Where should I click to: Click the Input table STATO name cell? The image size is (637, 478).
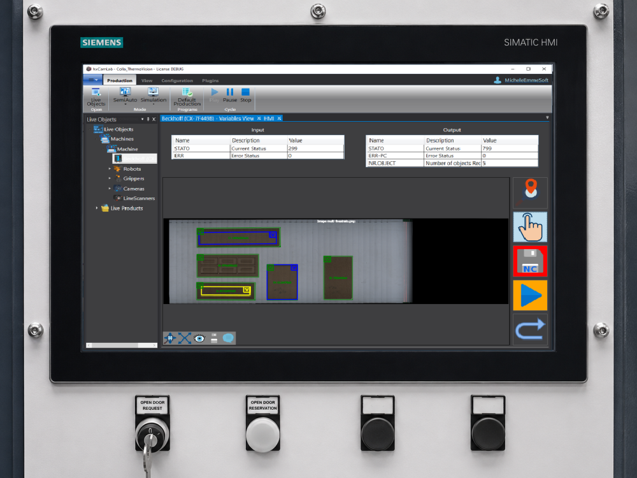[201, 148]
